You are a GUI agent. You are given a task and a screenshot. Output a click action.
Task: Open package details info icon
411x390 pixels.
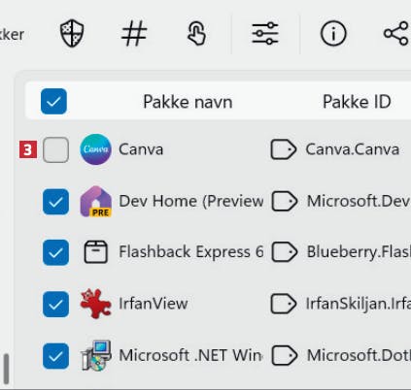(333, 33)
